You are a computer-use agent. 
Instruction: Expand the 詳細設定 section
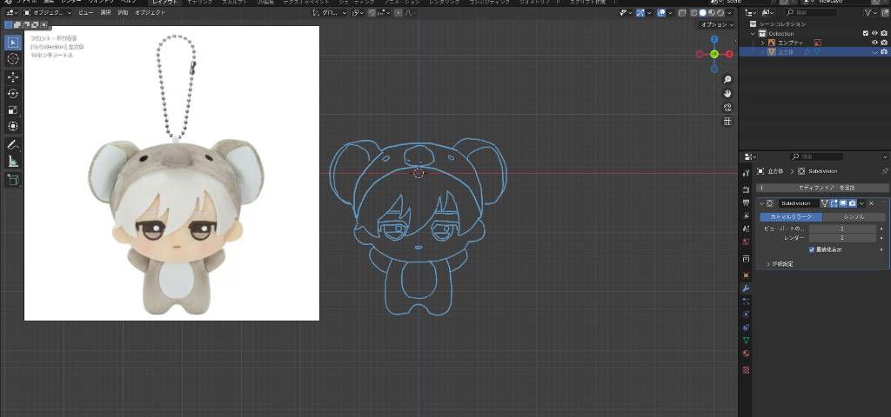768,263
